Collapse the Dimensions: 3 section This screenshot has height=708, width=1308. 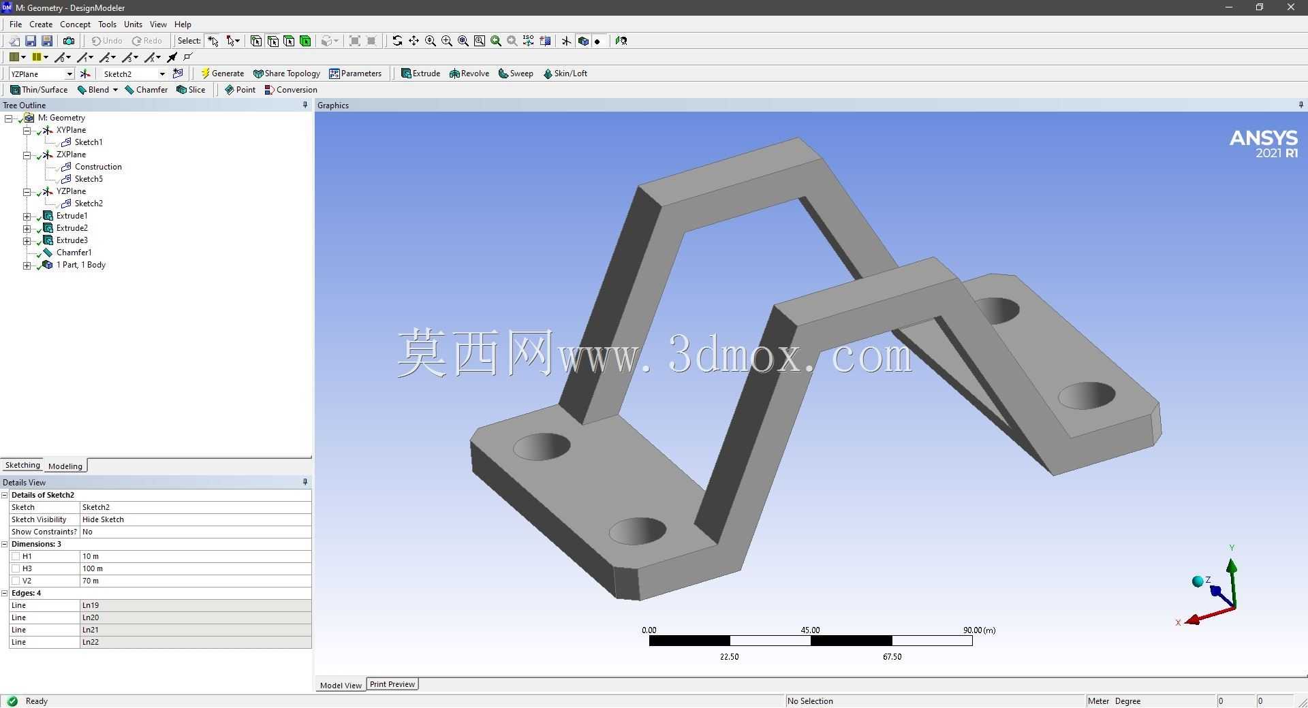(x=5, y=544)
